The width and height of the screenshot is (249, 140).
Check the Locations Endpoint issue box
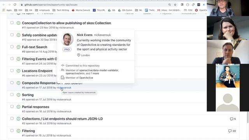pos(12,70)
